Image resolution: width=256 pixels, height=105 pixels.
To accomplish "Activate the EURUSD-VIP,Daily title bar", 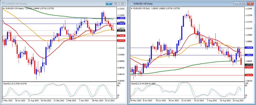I will 184,3.
